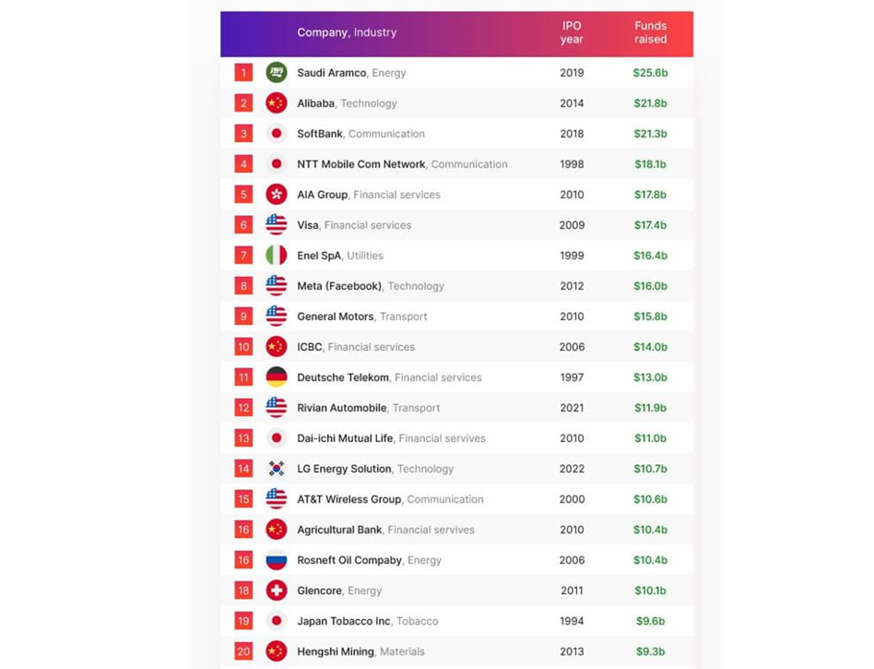
Task: Click the 'IPO year' column header
Action: coord(572,32)
